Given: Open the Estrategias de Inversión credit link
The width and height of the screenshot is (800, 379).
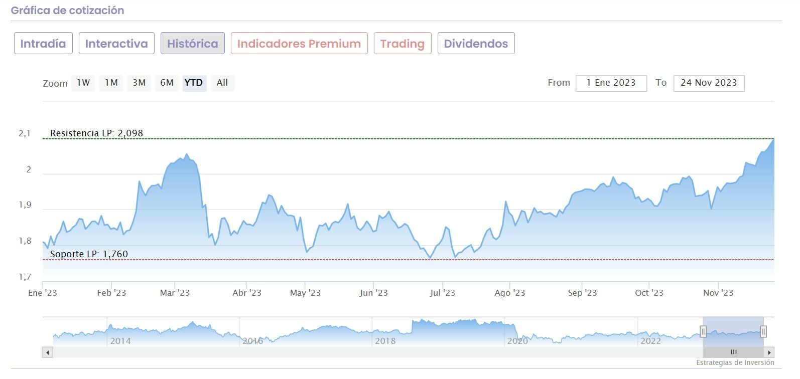Looking at the screenshot, I should coord(735,362).
